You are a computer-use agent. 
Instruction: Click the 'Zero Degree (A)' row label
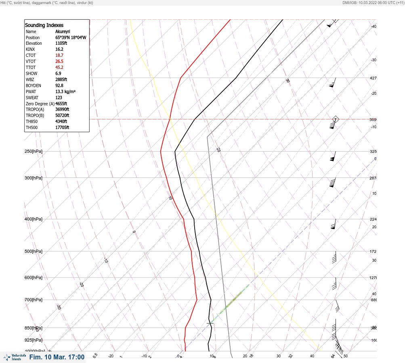(x=40, y=104)
